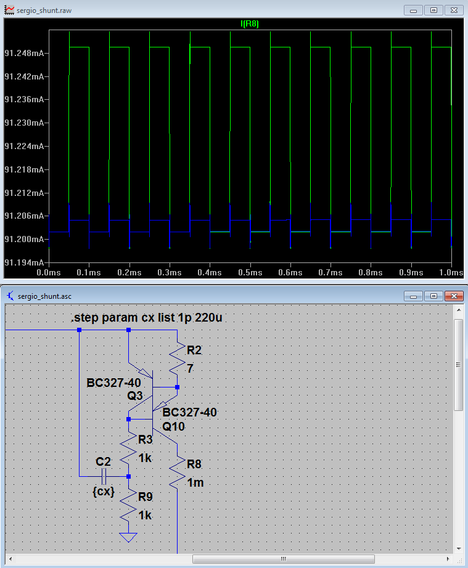Click the Q3 reference label
This screenshot has height=568, width=468.
(x=135, y=396)
